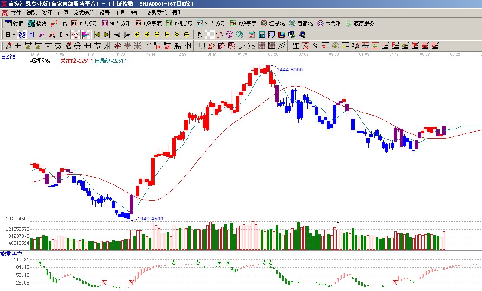The width and height of the screenshot is (482, 291).
Task: Toggle the 权 adjustment button
Action: tap(74, 35)
